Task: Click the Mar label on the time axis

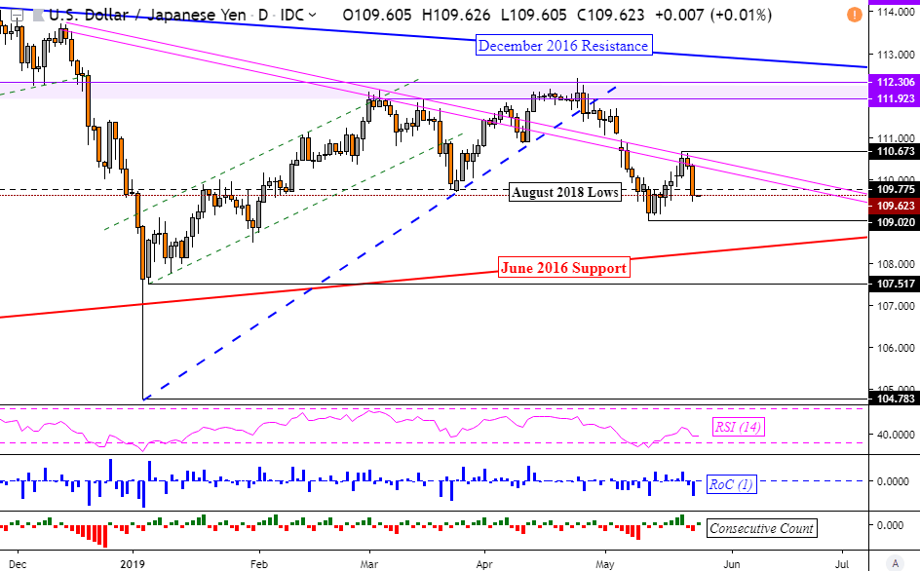Action: [369, 564]
